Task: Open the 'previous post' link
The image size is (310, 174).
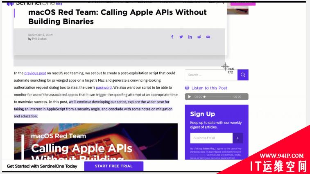Action: tap(35, 73)
